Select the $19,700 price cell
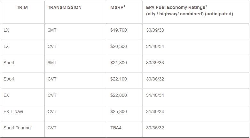 click(118, 30)
